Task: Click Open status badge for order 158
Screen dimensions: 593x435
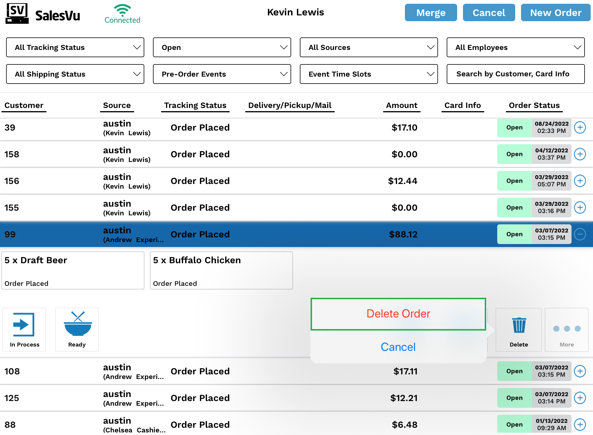Action: pos(514,154)
